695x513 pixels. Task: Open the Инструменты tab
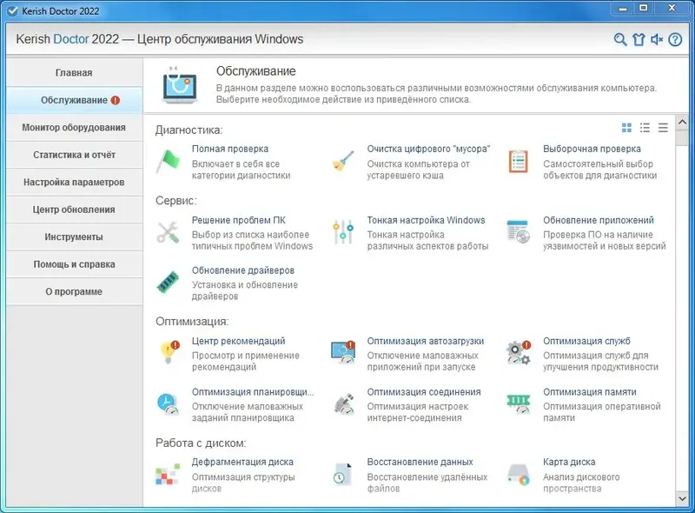pos(74,237)
